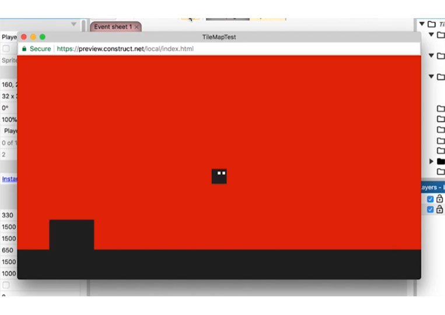Click the '1000' property value
This screenshot has width=445, height=315.
pos(9,273)
